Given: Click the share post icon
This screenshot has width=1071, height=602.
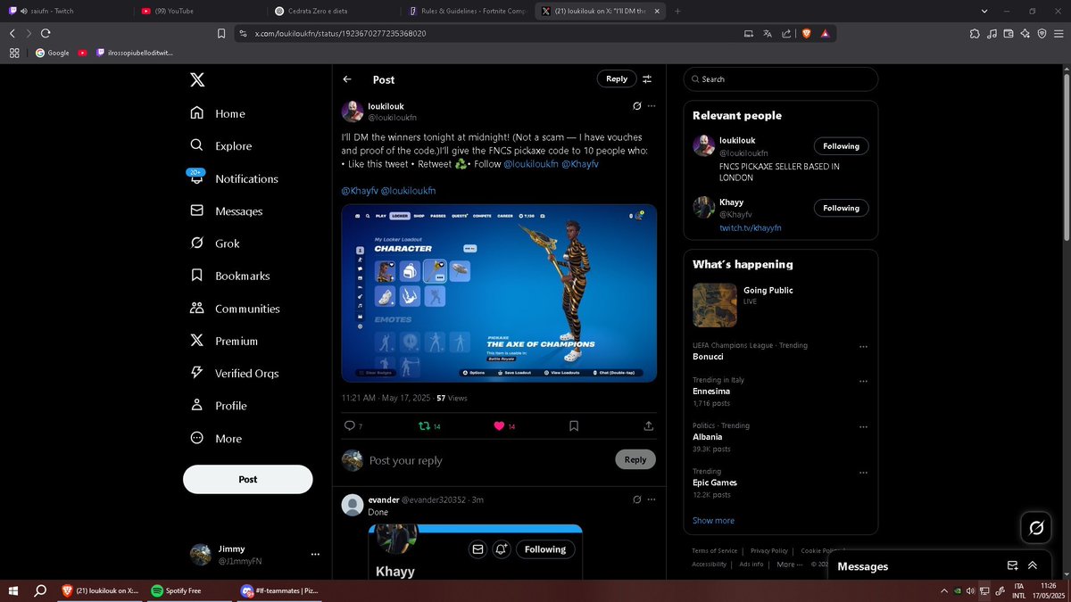Looking at the screenshot, I should pos(648,426).
